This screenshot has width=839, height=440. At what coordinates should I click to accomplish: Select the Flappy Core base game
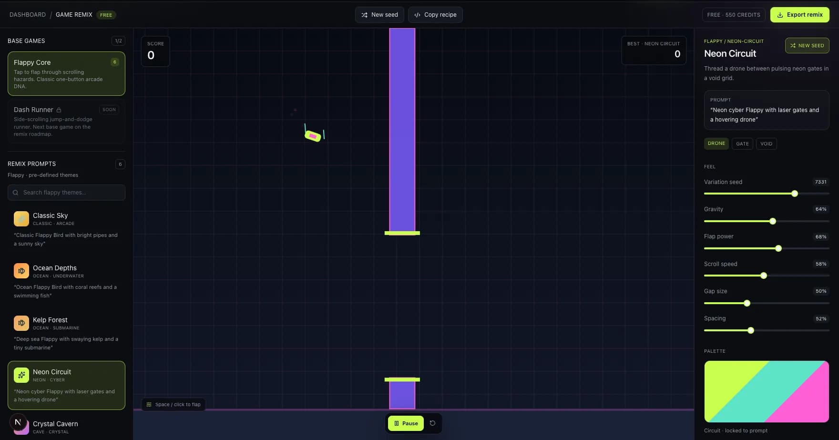[x=66, y=74]
